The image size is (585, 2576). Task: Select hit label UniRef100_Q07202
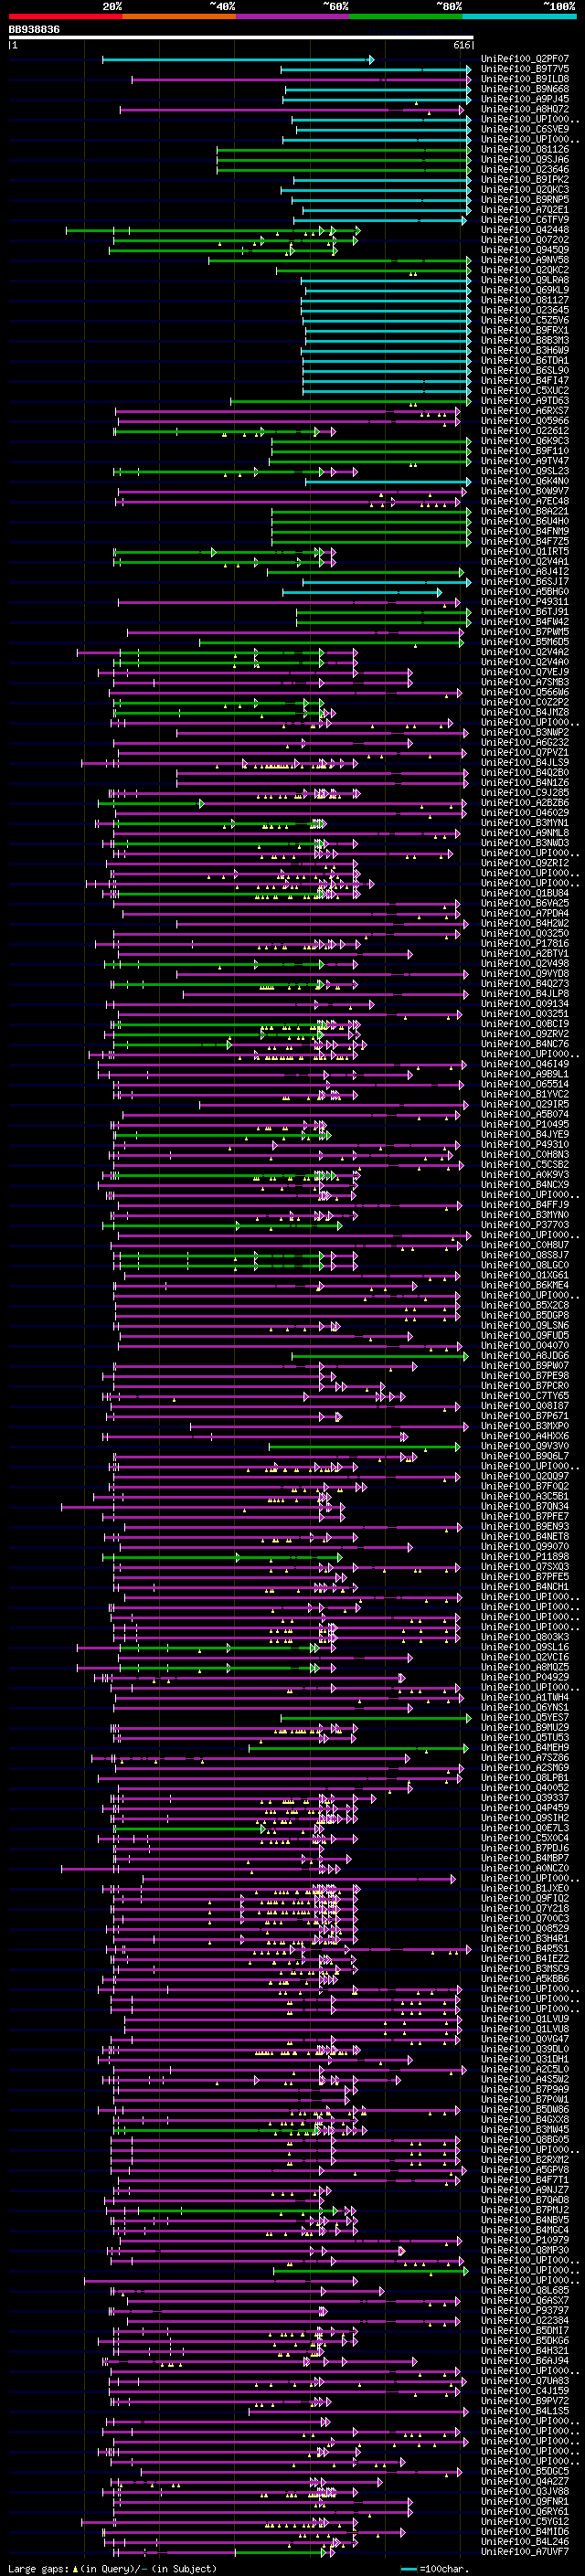click(525, 240)
